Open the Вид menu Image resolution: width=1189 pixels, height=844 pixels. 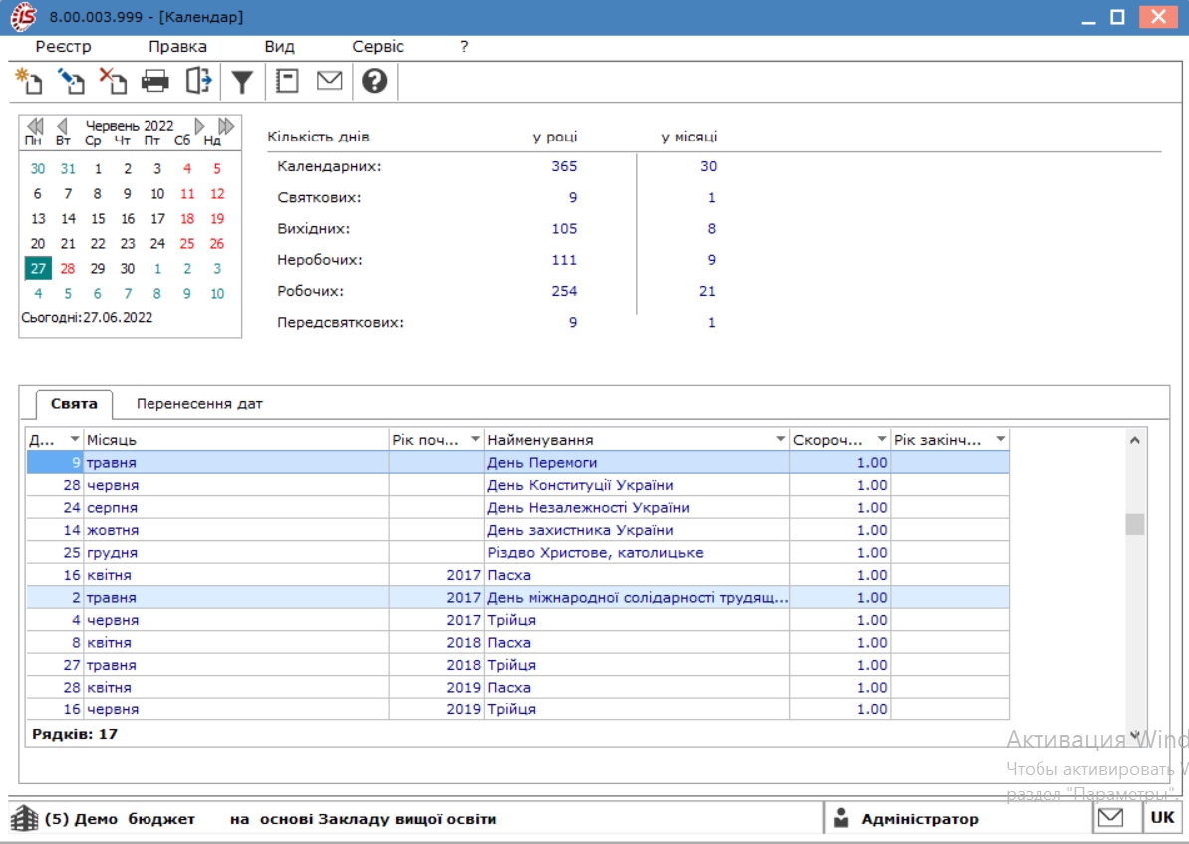tap(279, 46)
